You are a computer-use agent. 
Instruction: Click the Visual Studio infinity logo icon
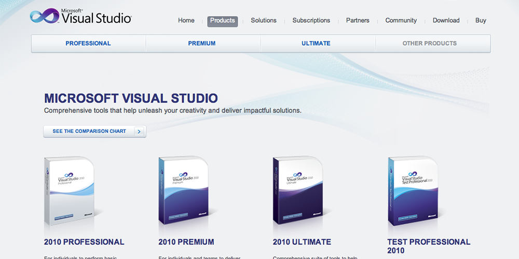45,17
